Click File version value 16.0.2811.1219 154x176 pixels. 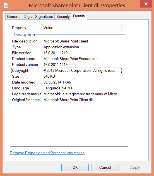[56, 53]
